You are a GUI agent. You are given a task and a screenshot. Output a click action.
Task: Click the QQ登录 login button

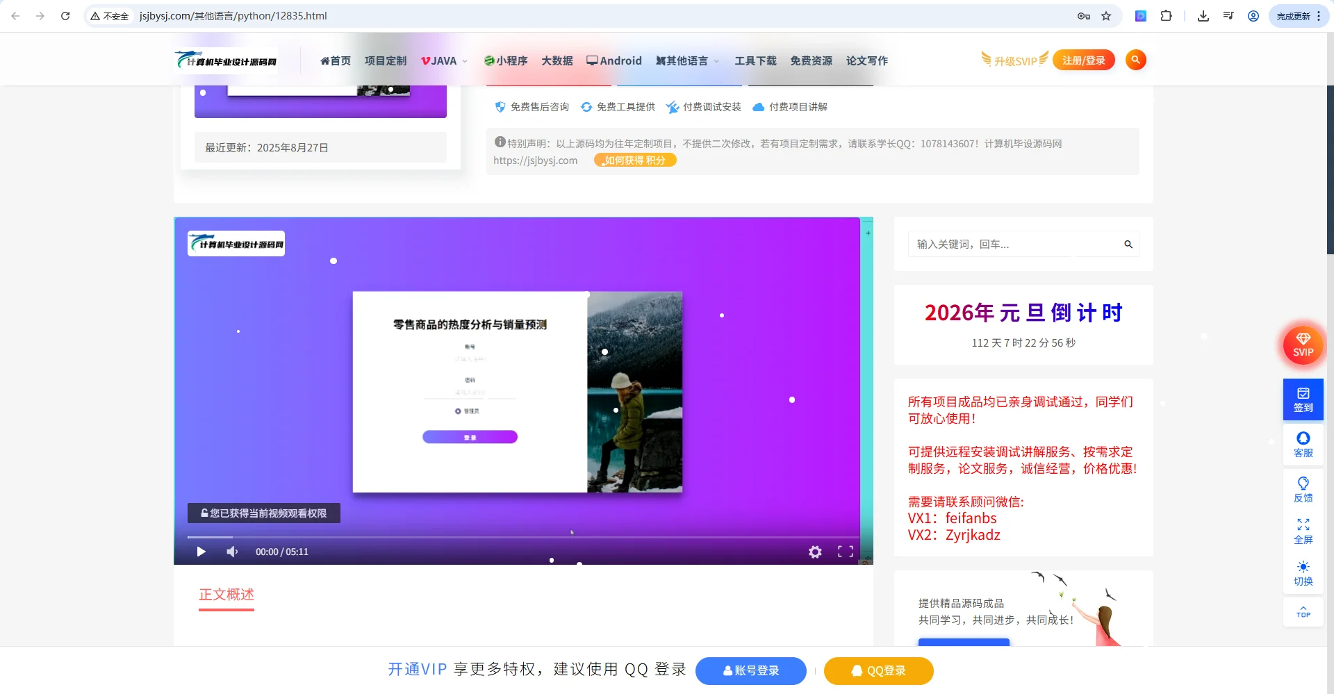(878, 670)
